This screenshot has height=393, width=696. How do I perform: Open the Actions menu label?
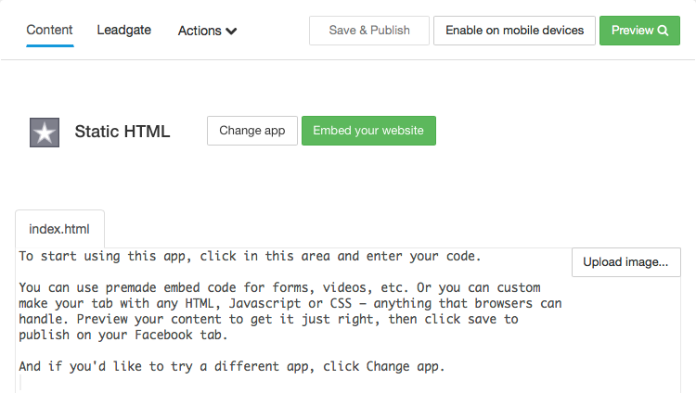tap(200, 31)
